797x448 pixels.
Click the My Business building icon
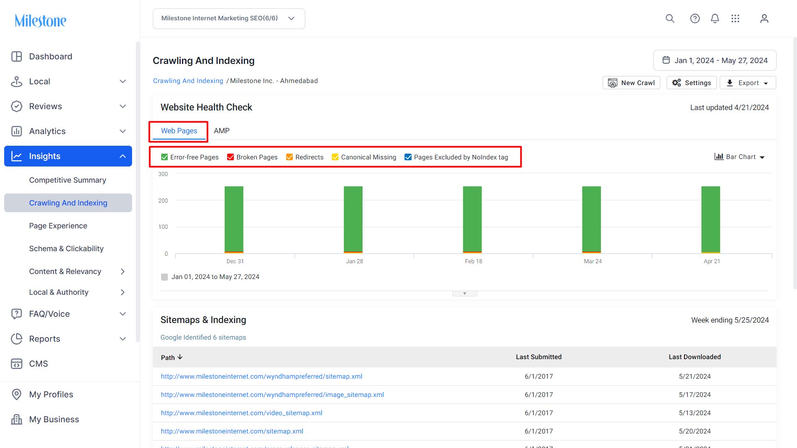(17, 419)
